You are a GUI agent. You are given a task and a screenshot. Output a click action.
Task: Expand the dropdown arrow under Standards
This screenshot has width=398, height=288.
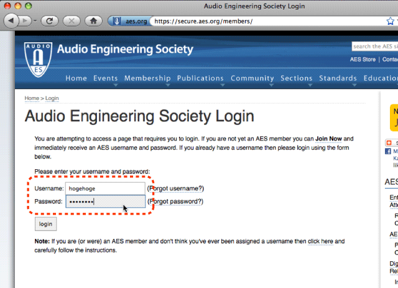point(354,85)
